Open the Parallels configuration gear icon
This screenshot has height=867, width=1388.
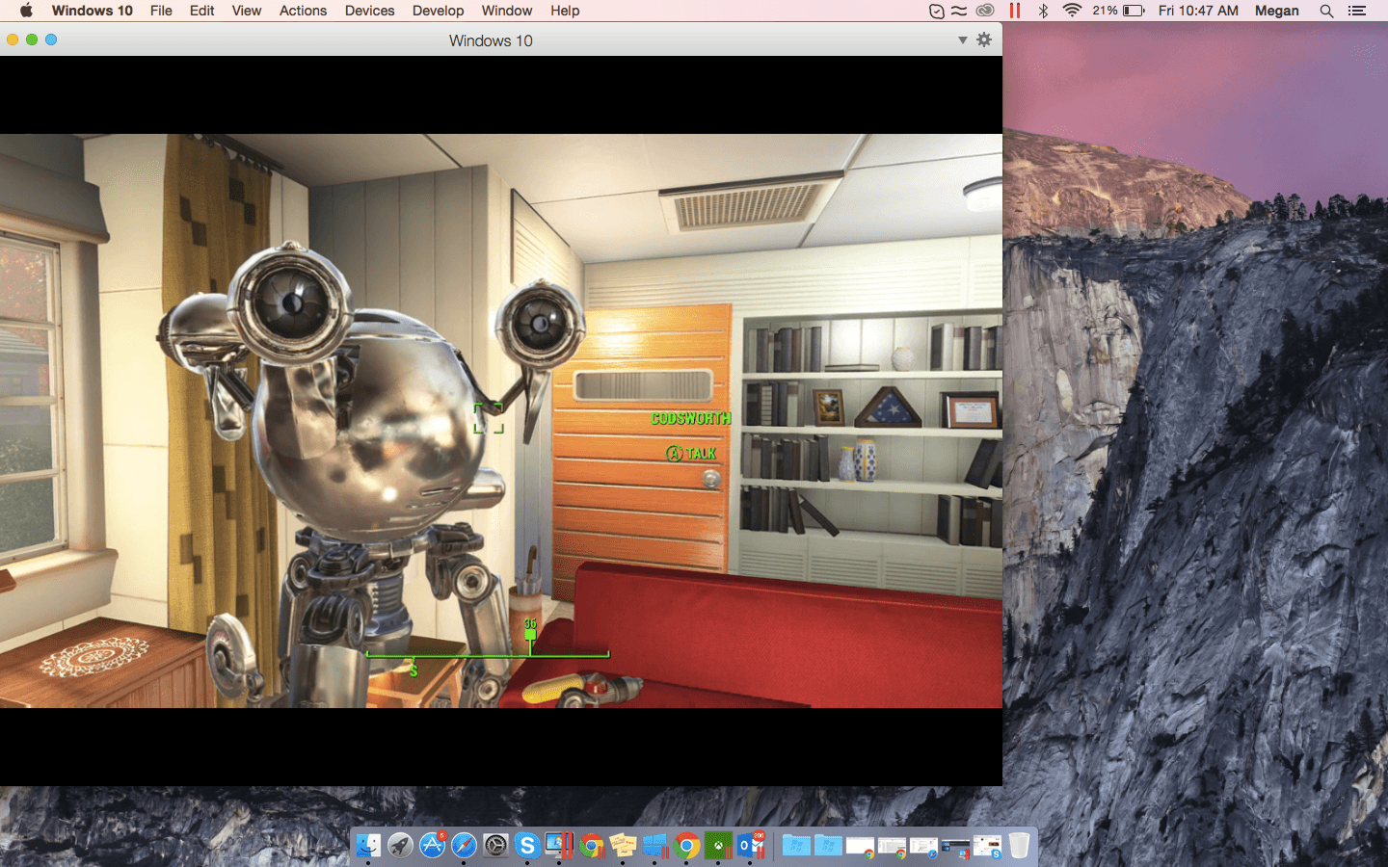[x=983, y=39]
